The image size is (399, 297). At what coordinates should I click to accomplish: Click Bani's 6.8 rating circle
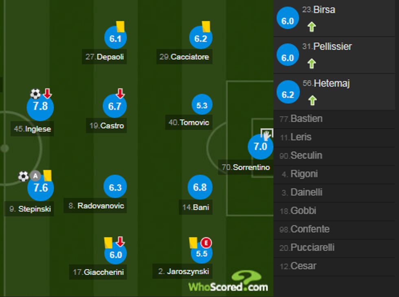[x=200, y=188]
